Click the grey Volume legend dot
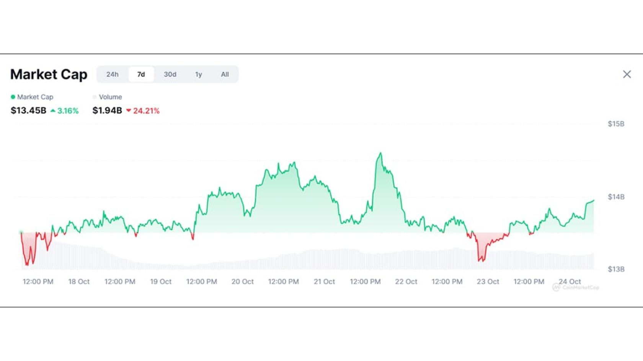643x361 pixels. tap(94, 97)
